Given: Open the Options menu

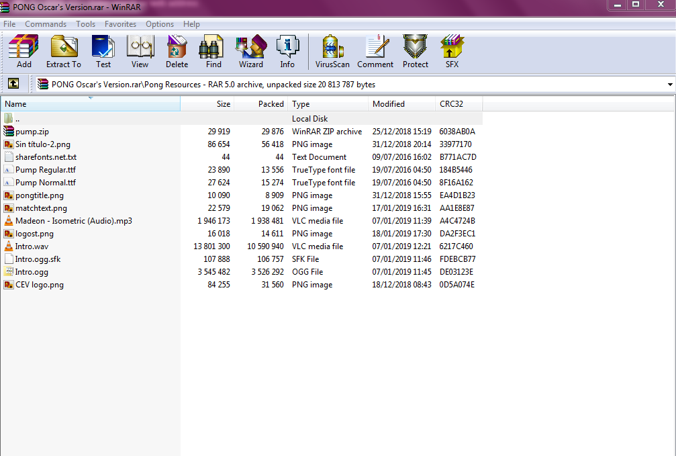Looking at the screenshot, I should (x=160, y=24).
